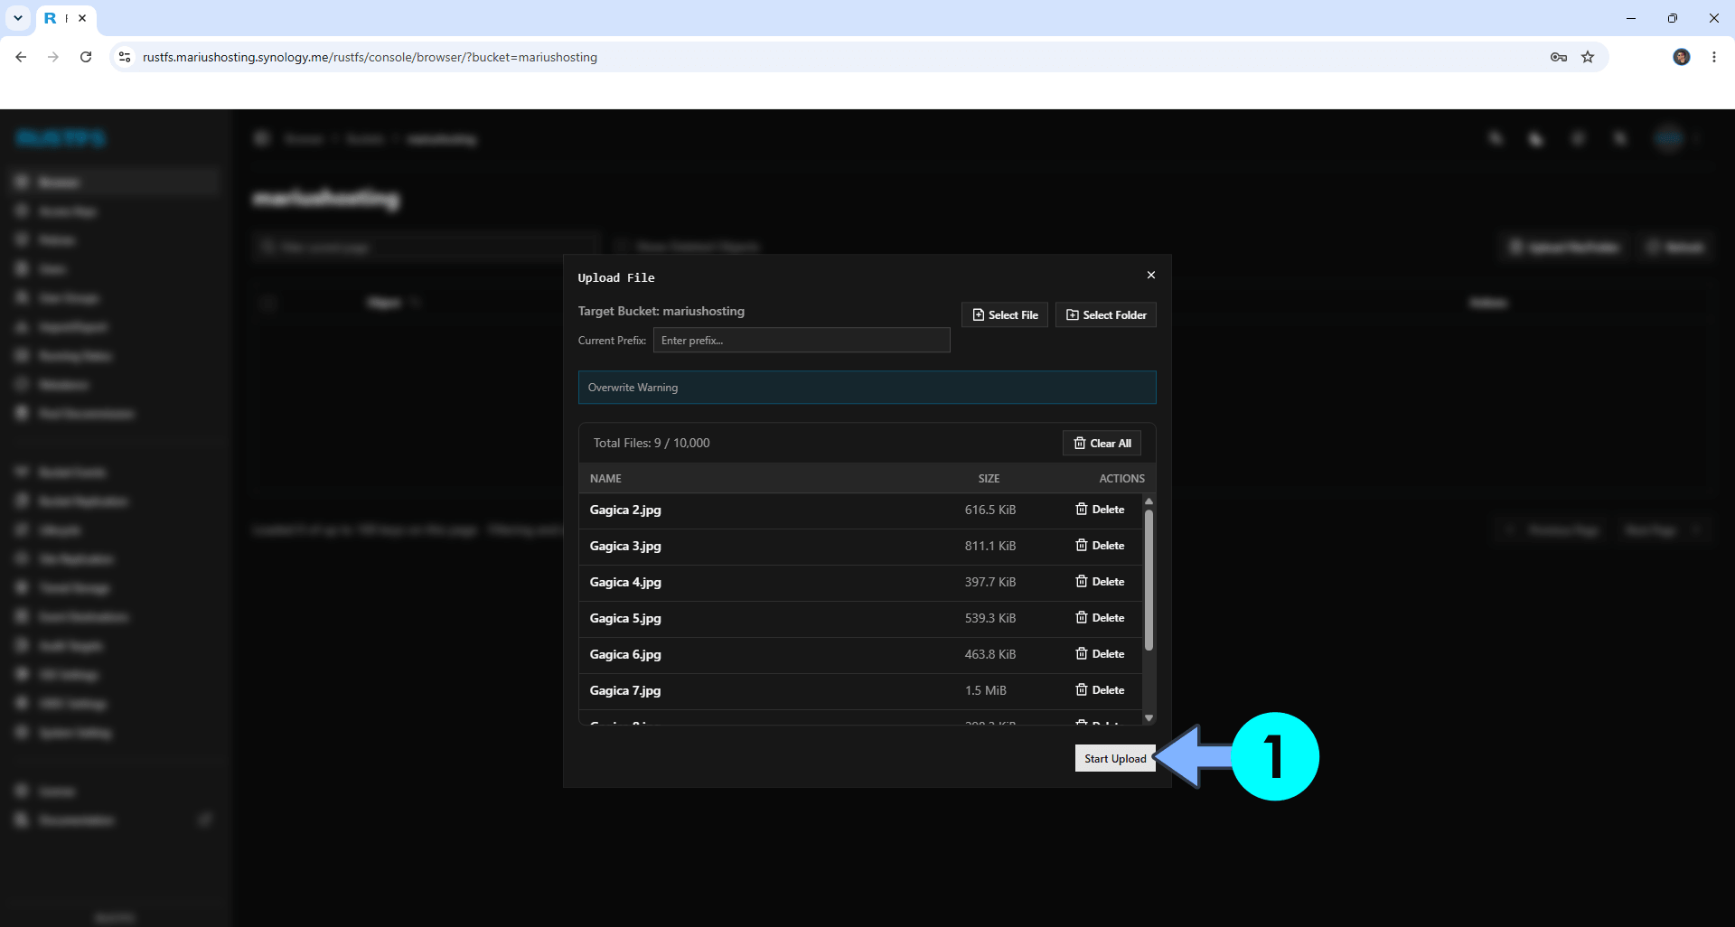The width and height of the screenshot is (1735, 927).
Task: Click the 397.7 KiB size value
Action: click(989, 582)
